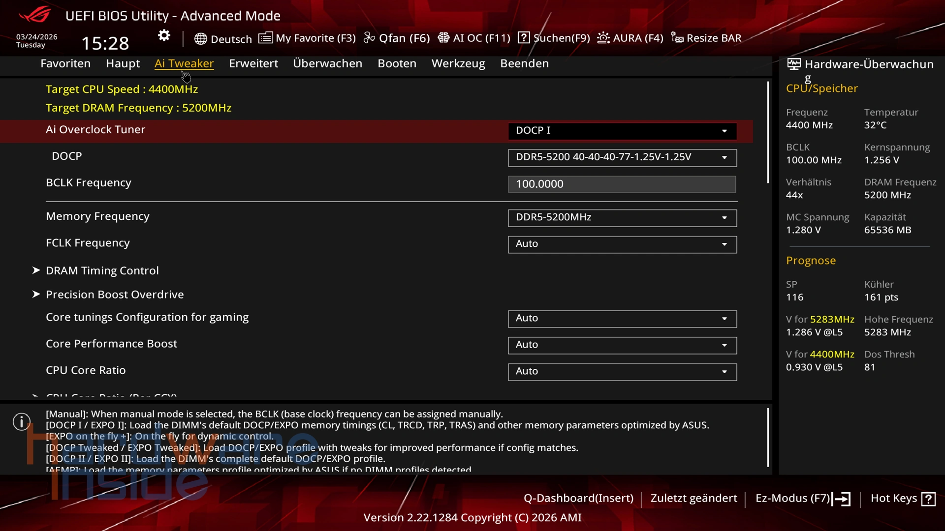The height and width of the screenshot is (531, 945).
Task: Open Ai Overclock Tuner dropdown
Action: [622, 131]
